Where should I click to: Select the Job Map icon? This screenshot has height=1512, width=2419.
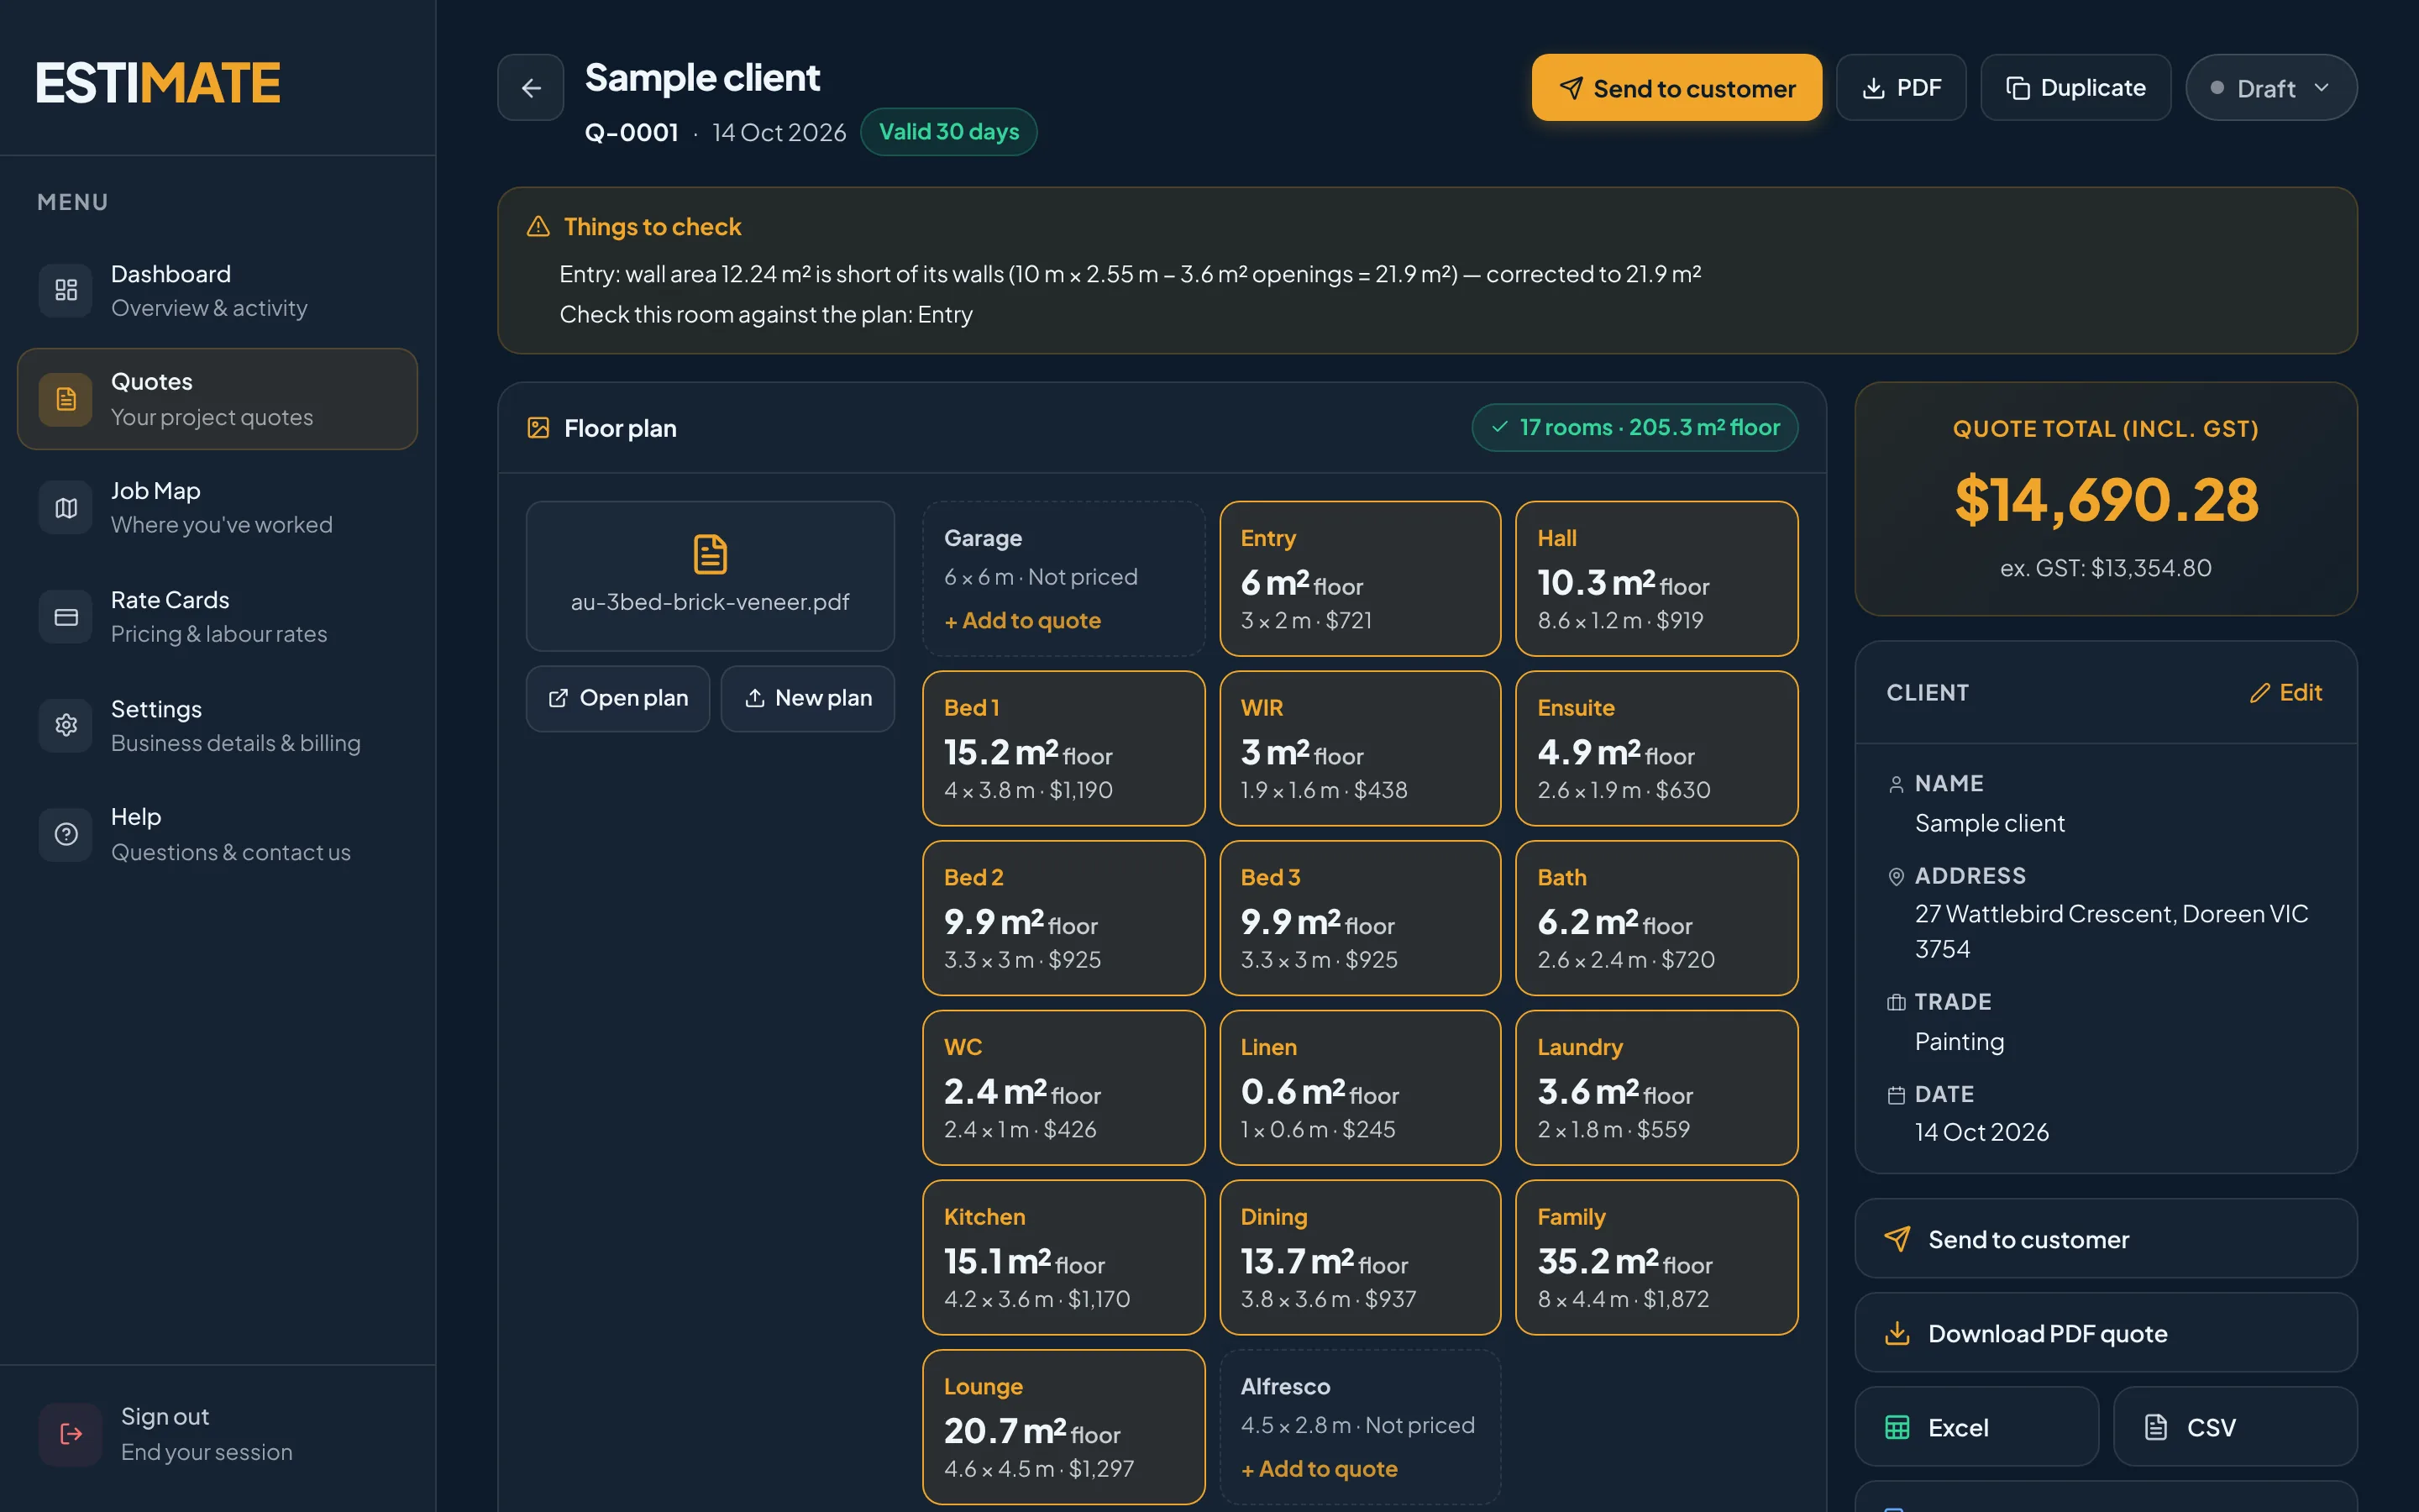click(x=66, y=508)
